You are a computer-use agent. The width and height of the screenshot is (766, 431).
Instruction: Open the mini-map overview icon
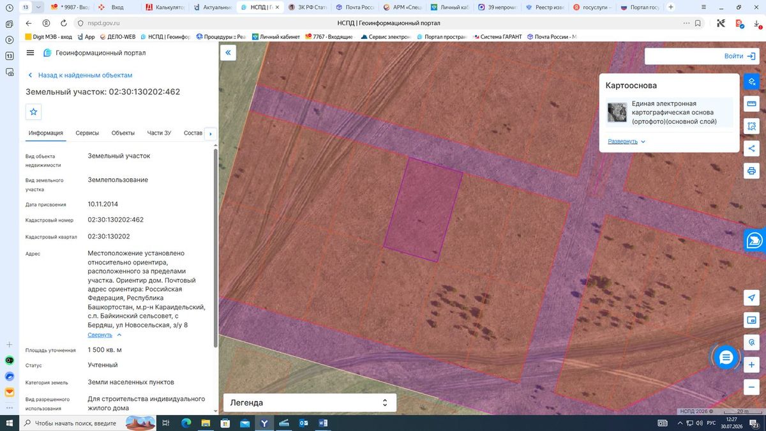[751, 320]
